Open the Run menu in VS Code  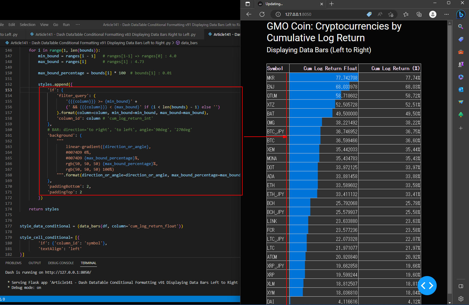point(66,24)
